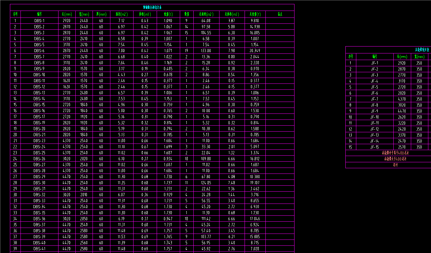Viewport: 431px width, 253px height.
Task: Select the DBS-6 label cell
Action: [39, 50]
